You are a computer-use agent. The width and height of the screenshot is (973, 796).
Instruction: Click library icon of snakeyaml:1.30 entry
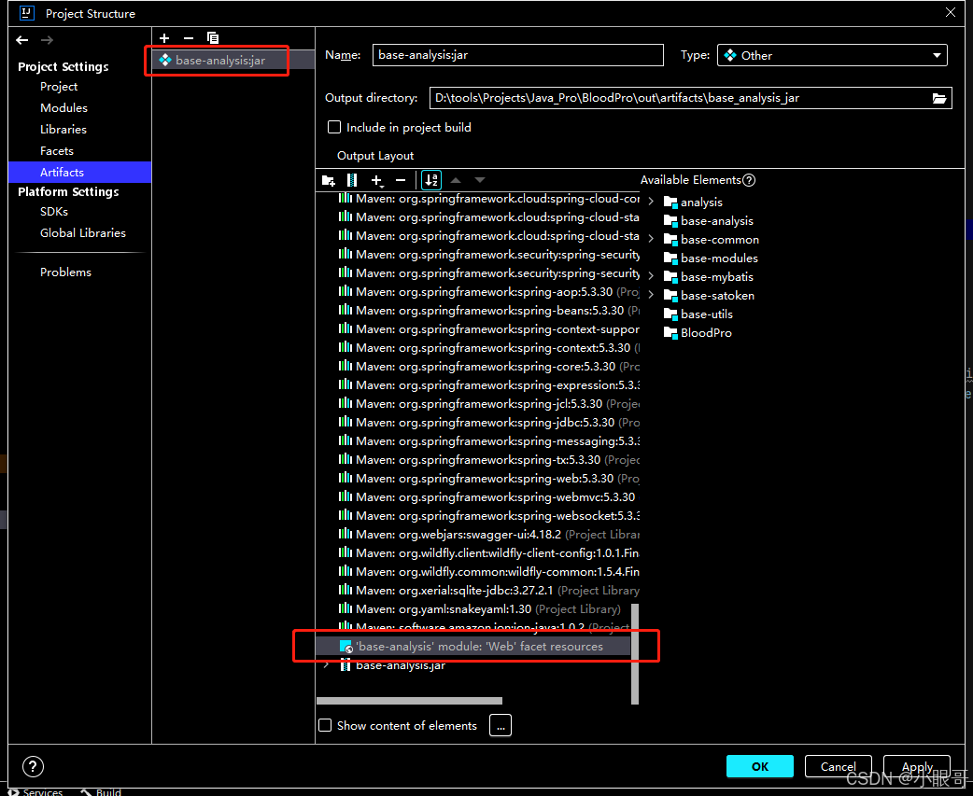(x=345, y=608)
